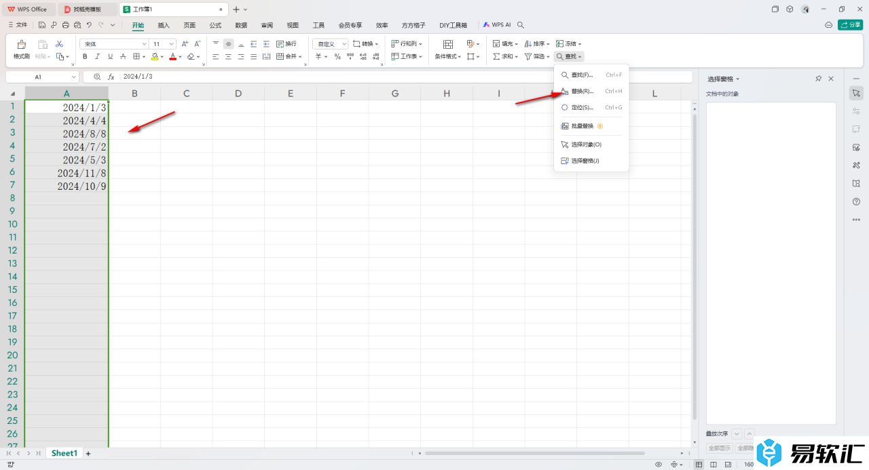Switch to the 插入 ribbon tab
The width and height of the screenshot is (869, 470).
(x=164, y=25)
